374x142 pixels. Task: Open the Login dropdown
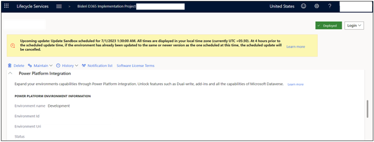354,26
